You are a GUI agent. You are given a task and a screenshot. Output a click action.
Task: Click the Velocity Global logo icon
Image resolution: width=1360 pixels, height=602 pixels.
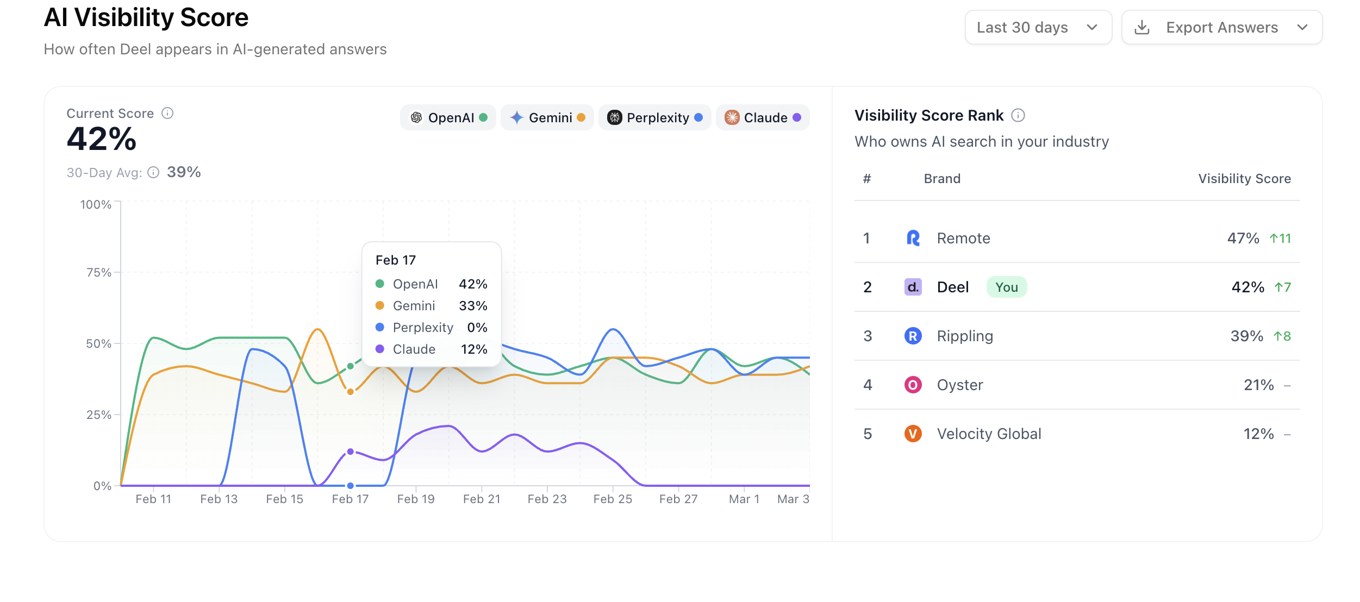(914, 434)
